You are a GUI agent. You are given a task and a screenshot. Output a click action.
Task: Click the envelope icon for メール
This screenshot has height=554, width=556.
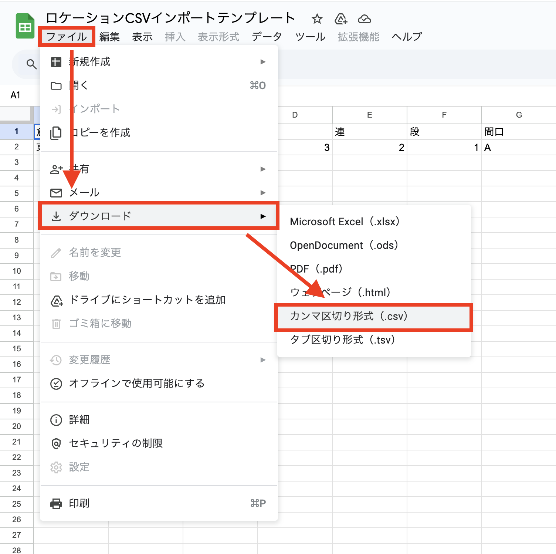point(56,193)
